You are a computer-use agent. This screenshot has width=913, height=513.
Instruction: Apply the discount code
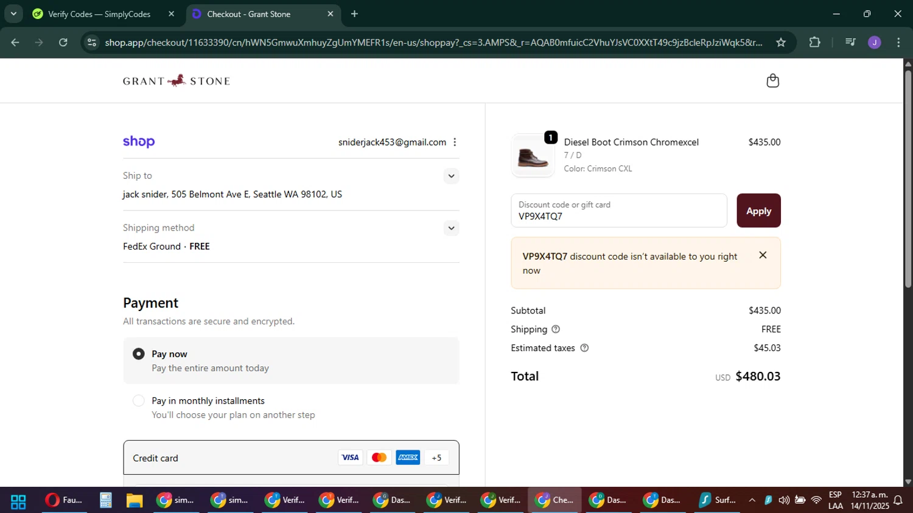(x=758, y=211)
